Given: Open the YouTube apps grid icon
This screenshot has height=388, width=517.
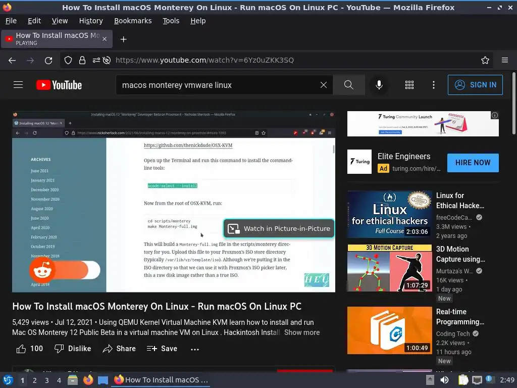Looking at the screenshot, I should click(x=409, y=85).
